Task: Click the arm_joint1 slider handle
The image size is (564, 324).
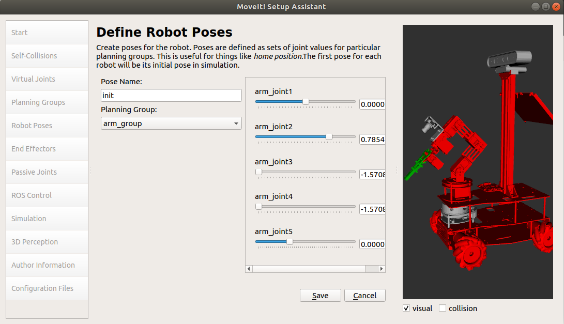Action: click(x=306, y=102)
